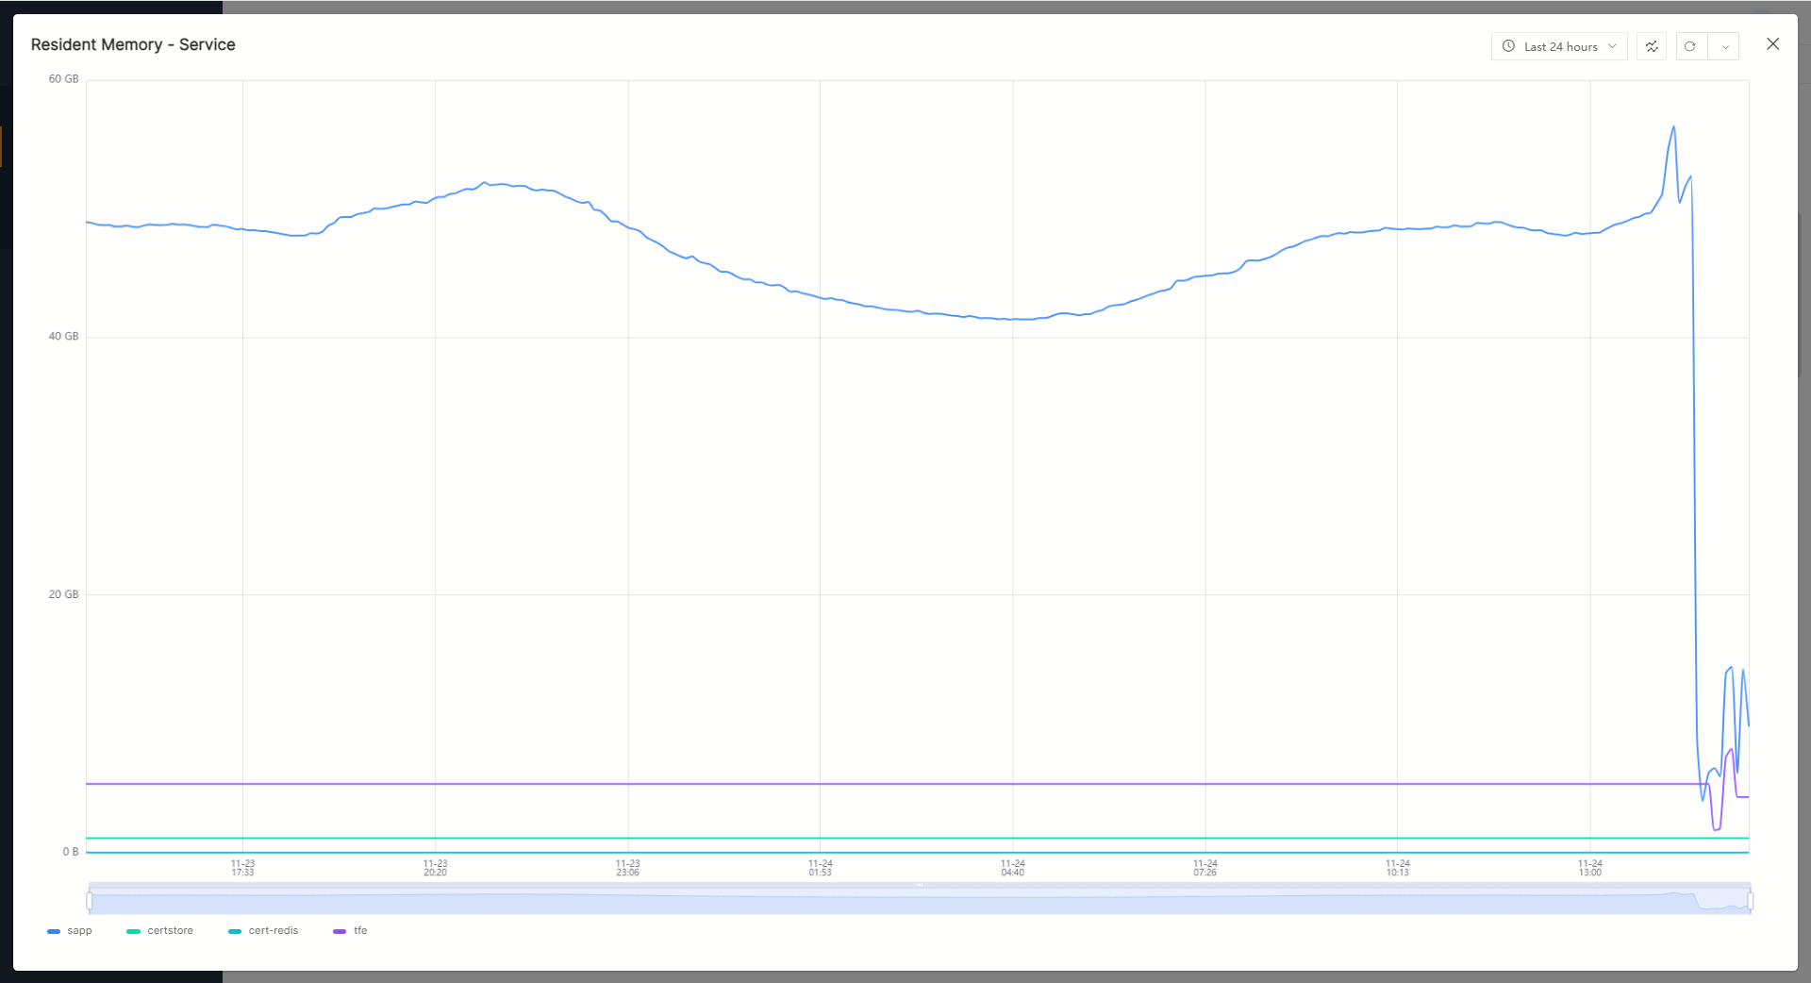
Task: Toggle the certstore series in legend
Action: point(170,931)
